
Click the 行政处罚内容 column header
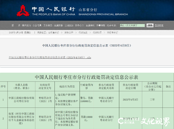tap(86, 86)
